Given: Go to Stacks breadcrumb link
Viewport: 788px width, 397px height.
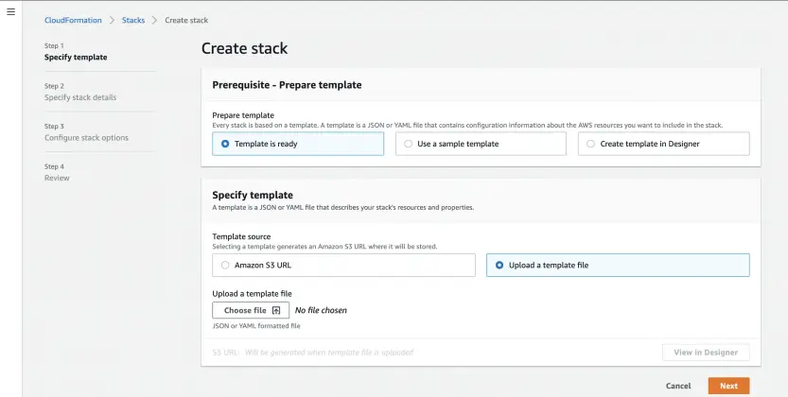Looking at the screenshot, I should point(133,20).
